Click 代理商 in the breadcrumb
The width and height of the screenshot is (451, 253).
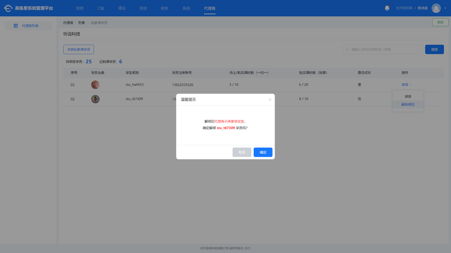tap(68, 23)
